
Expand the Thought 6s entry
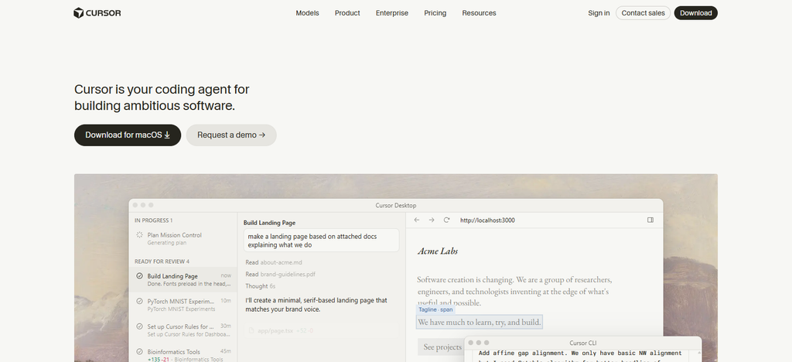click(260, 286)
